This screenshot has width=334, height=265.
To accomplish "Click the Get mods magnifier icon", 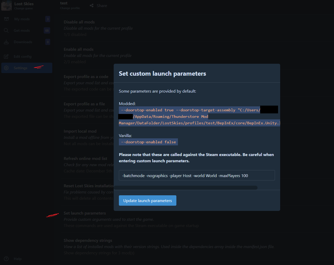I will pyautogui.click(x=6, y=31).
